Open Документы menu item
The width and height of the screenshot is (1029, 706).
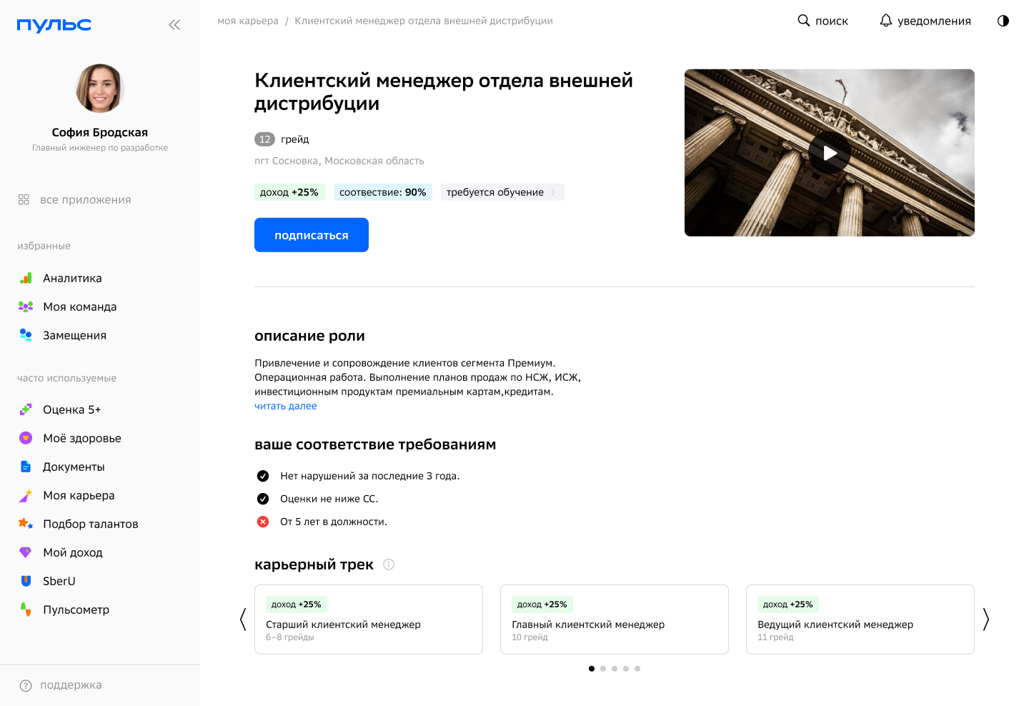pyautogui.click(x=74, y=467)
